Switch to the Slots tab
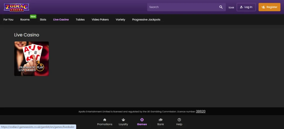 [x=43, y=20]
